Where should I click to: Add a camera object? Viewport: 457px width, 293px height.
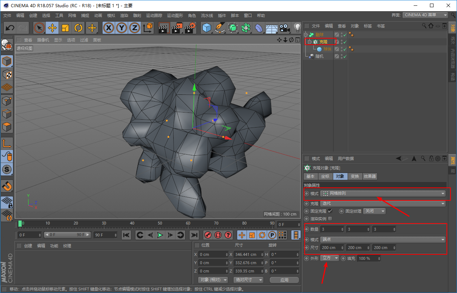pos(285,28)
